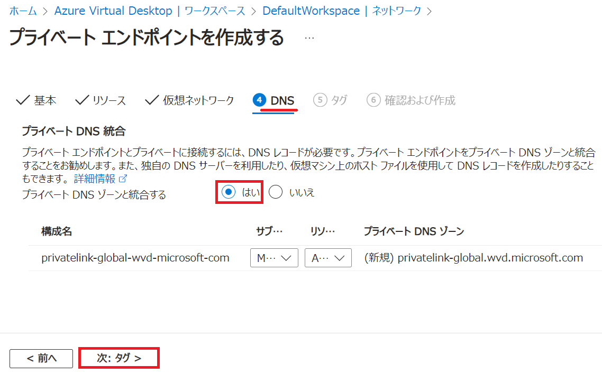Open the リソース グループ dropdown showing A…
Image resolution: width=602 pixels, height=374 pixels.
point(329,258)
